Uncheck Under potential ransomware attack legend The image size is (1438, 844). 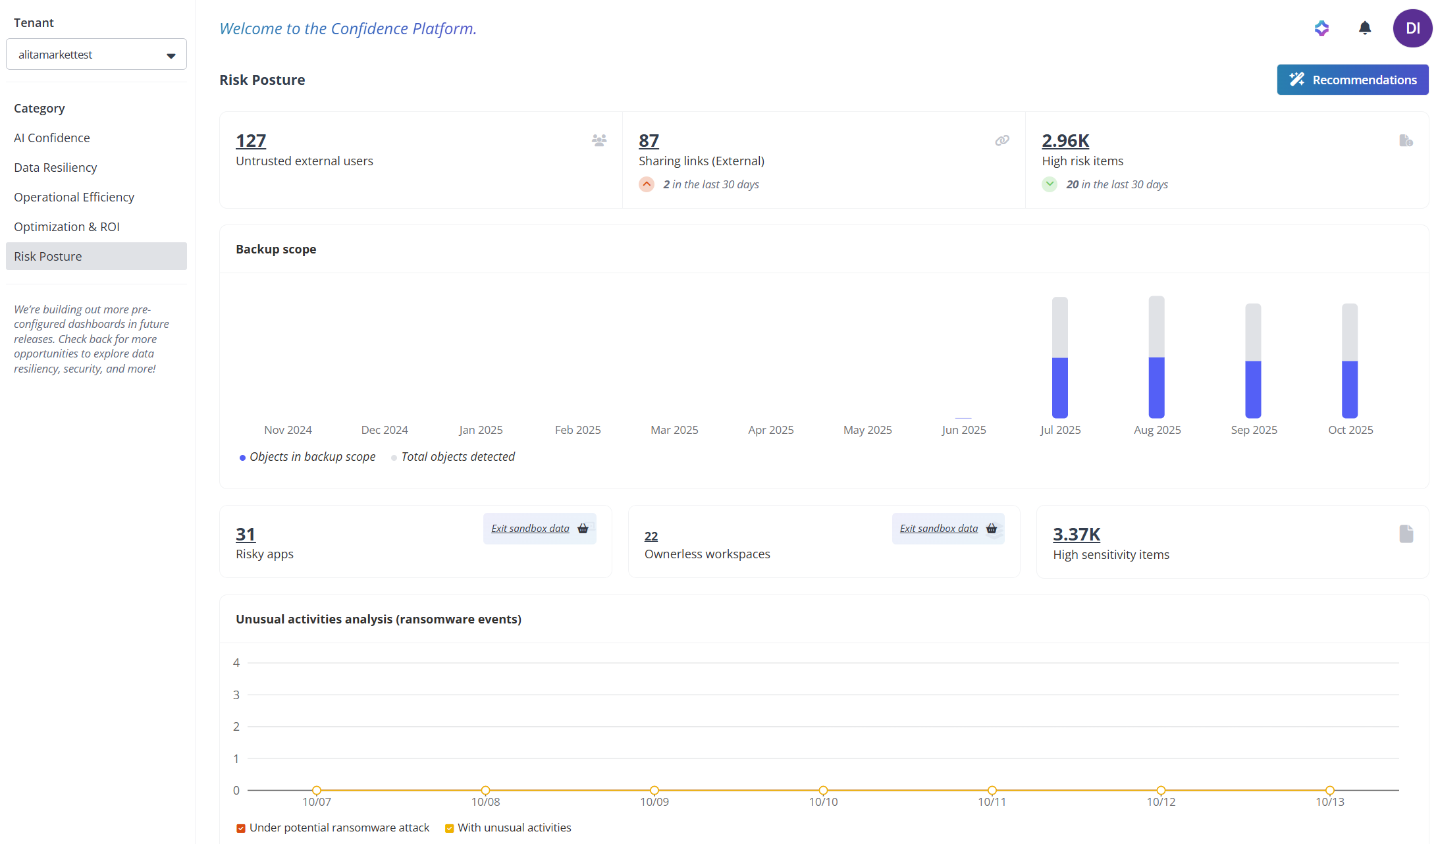pyautogui.click(x=241, y=828)
